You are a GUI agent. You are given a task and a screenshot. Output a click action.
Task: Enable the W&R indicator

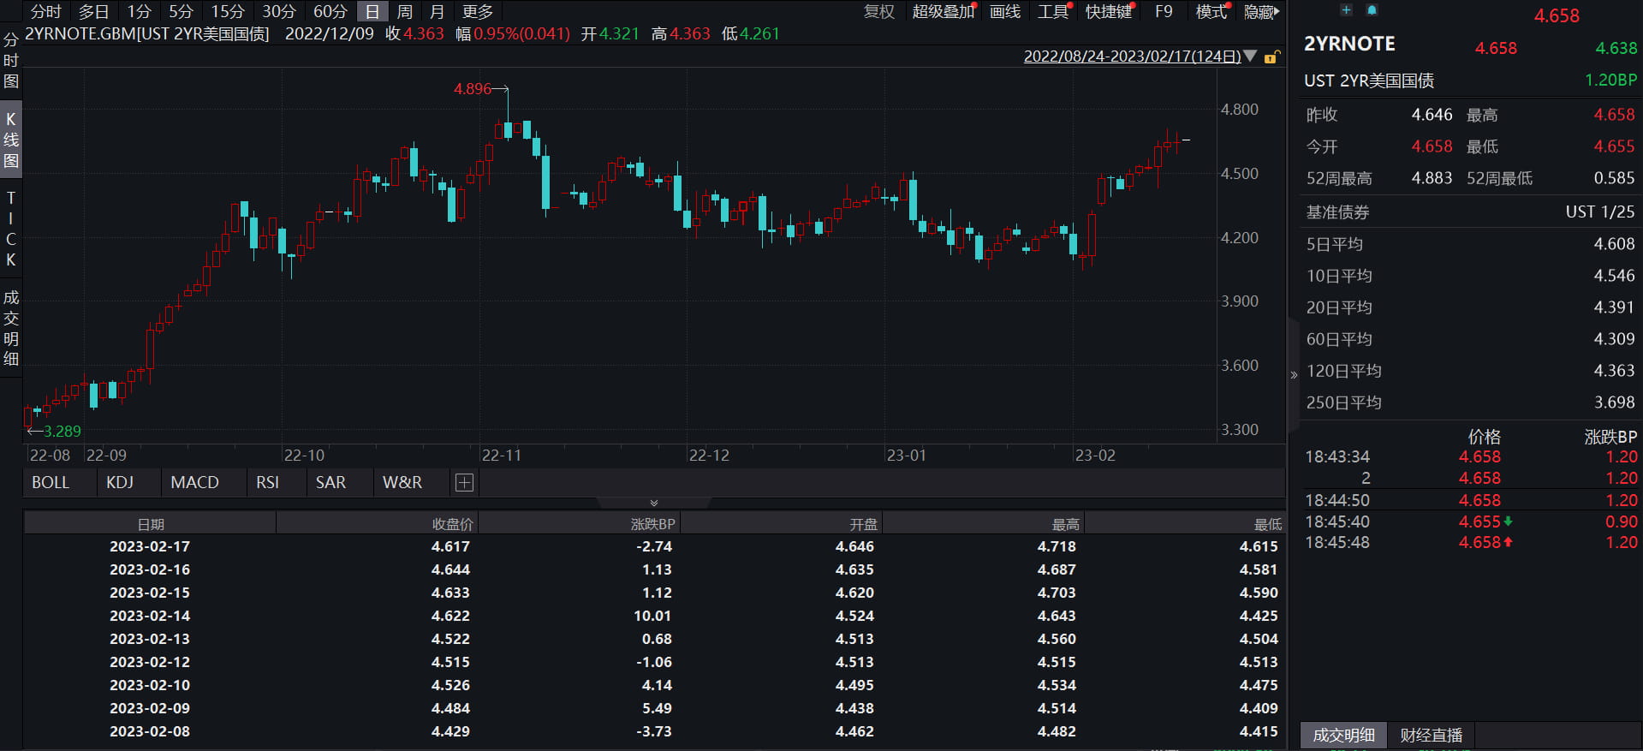[x=402, y=483]
